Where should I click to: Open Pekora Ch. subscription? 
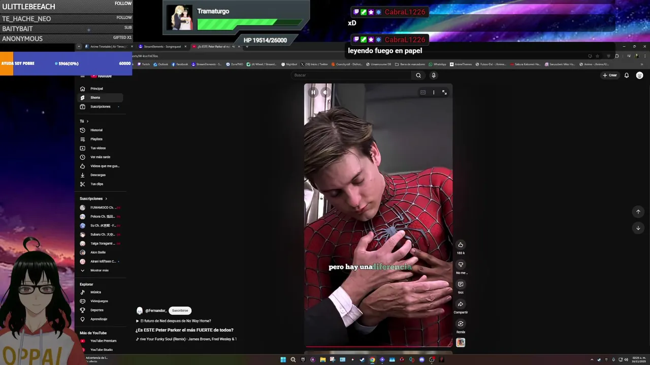[100, 216]
